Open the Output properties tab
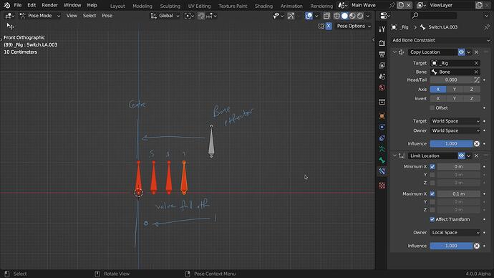The height and width of the screenshot is (278, 494). [382, 54]
